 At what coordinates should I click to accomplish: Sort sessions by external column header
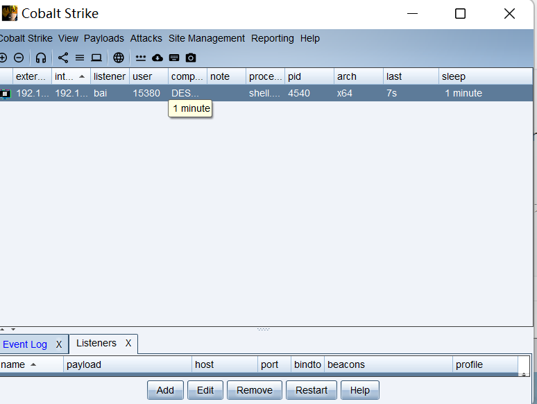click(32, 76)
